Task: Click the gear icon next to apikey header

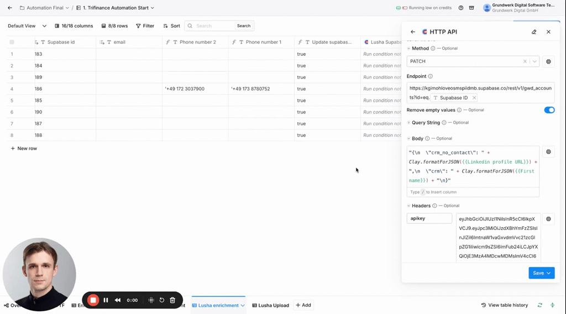Action: (548, 219)
